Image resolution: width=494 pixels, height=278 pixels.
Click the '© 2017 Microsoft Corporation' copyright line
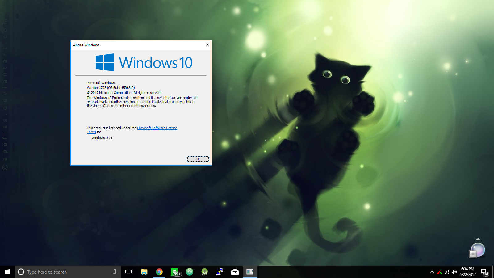click(x=124, y=93)
